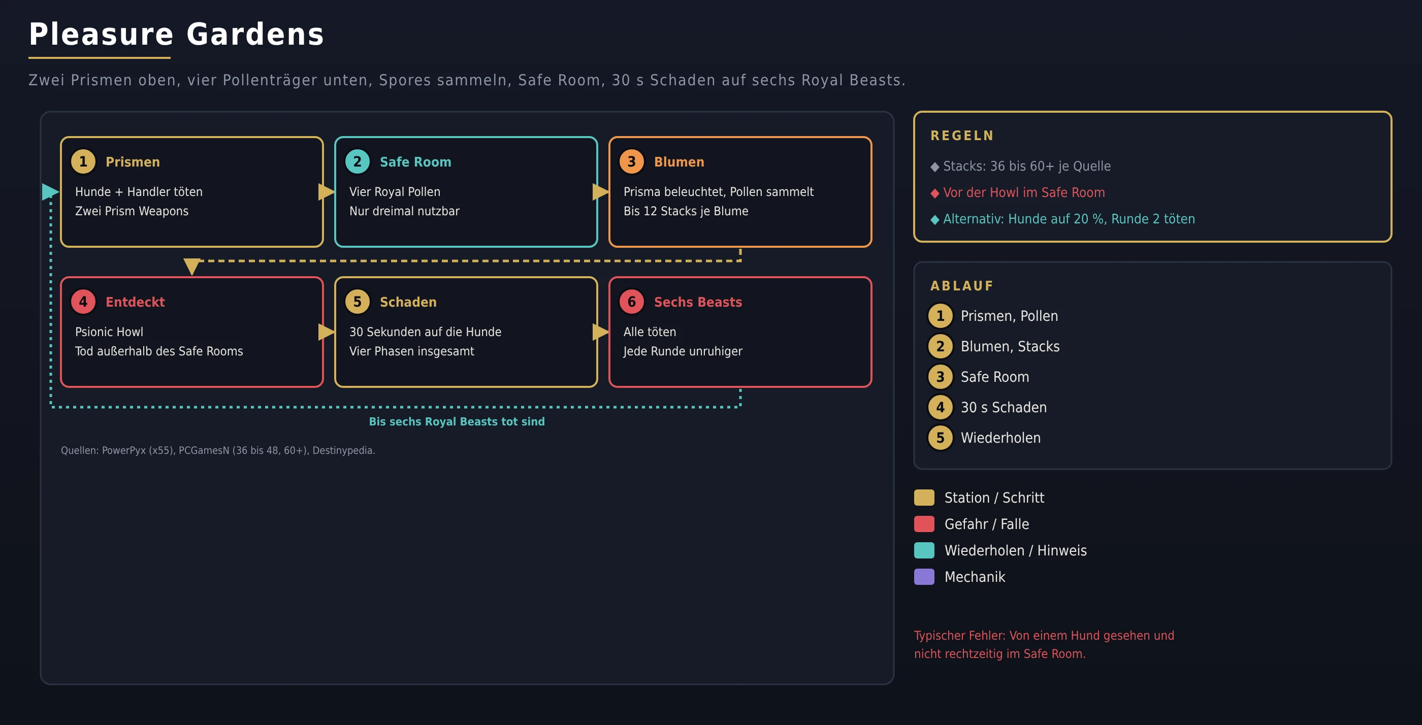Click Ablauf badge 5 beside Wiederholen

point(941,438)
